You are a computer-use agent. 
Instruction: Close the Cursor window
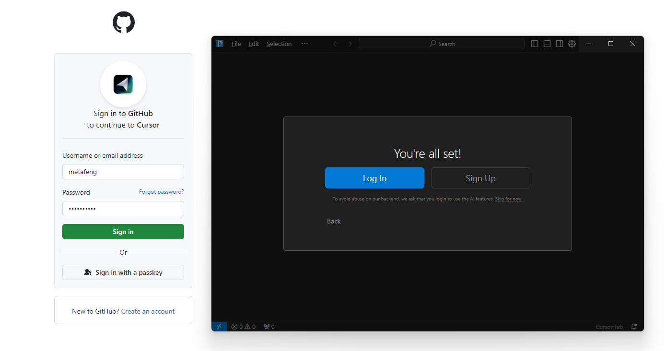click(x=633, y=44)
